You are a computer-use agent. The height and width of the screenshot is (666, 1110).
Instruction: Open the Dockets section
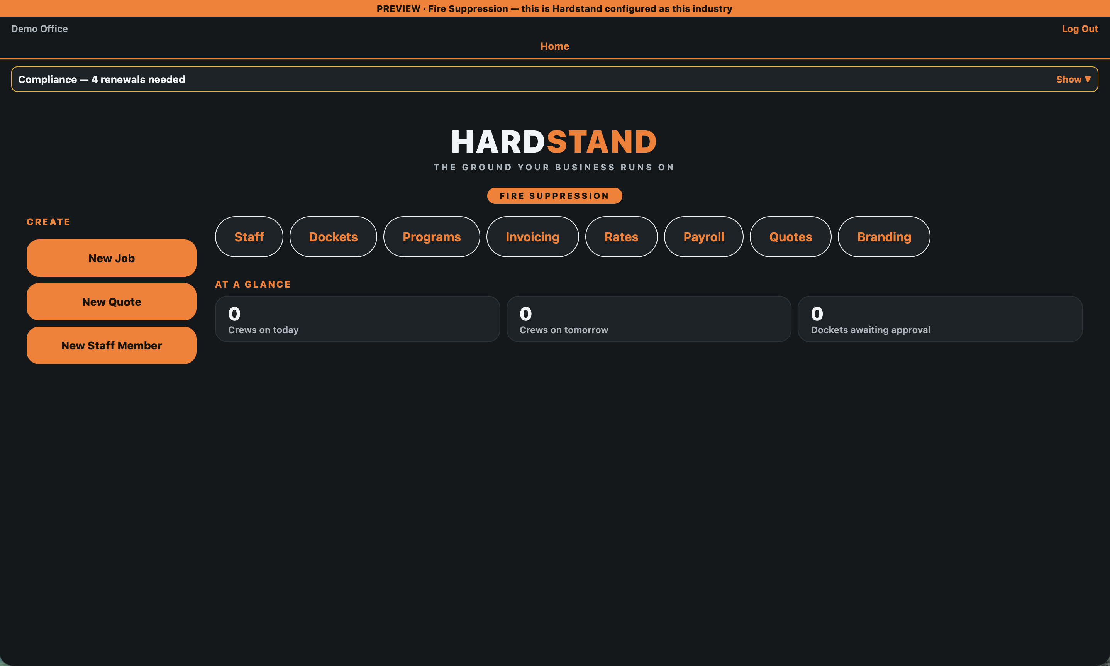coord(333,237)
